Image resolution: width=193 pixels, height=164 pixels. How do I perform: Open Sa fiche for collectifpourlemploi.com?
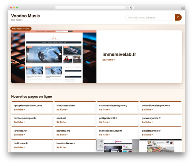pyautogui.click(x=147, y=110)
